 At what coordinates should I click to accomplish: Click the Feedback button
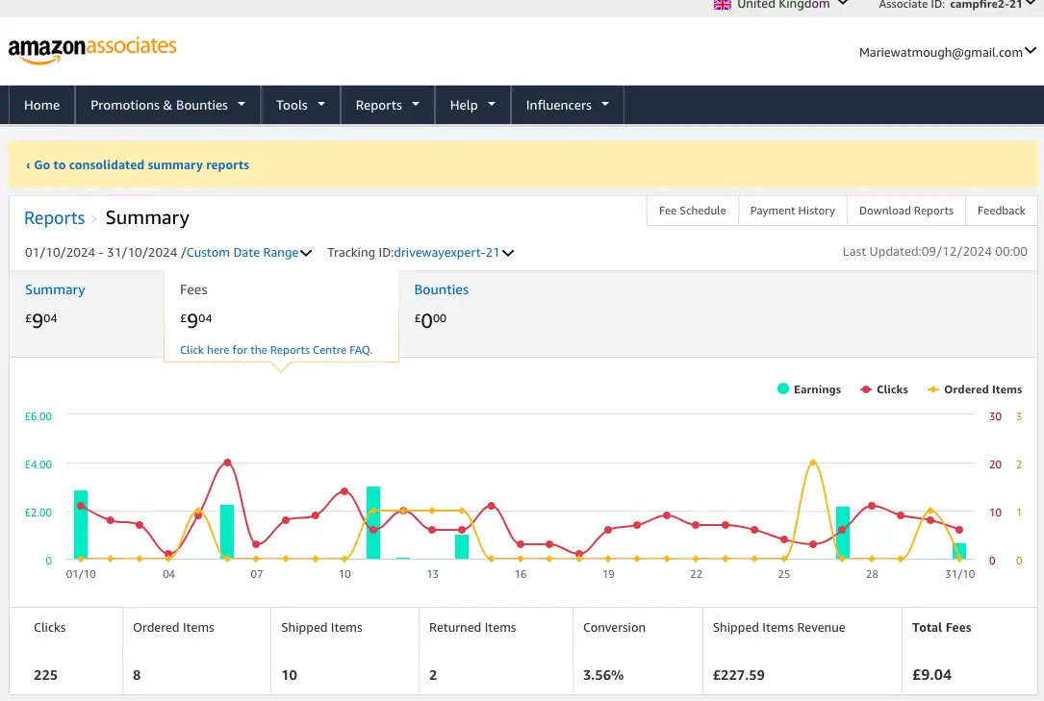pos(1002,211)
